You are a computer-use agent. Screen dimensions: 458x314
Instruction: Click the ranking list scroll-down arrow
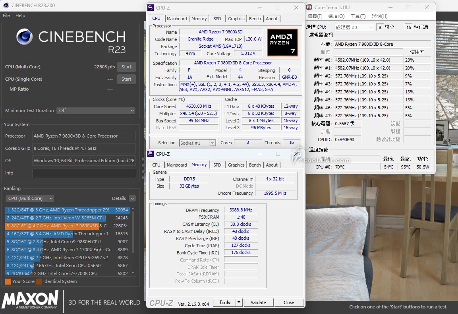click(x=133, y=273)
